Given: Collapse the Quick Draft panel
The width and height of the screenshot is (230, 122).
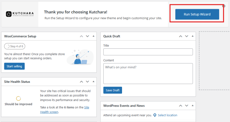Looking at the screenshot, I should 193,36.
